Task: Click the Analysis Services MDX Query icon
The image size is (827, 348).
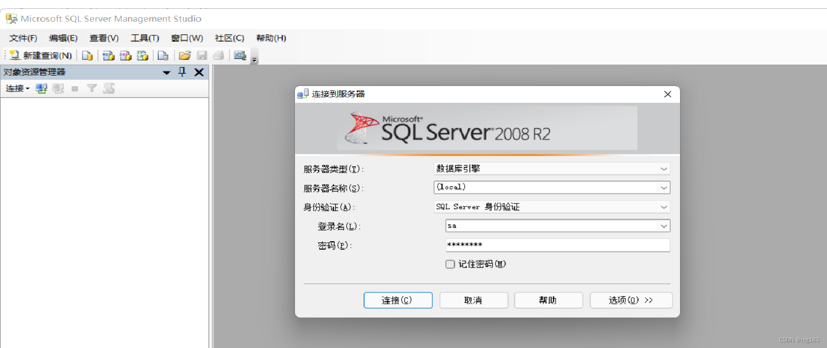Action: [x=108, y=56]
